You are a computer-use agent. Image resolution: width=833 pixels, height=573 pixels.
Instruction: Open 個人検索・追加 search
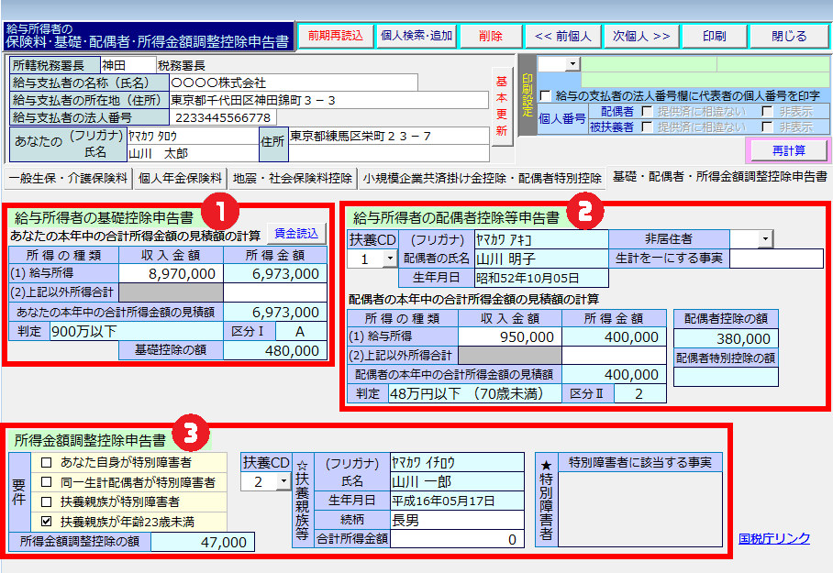click(x=416, y=36)
